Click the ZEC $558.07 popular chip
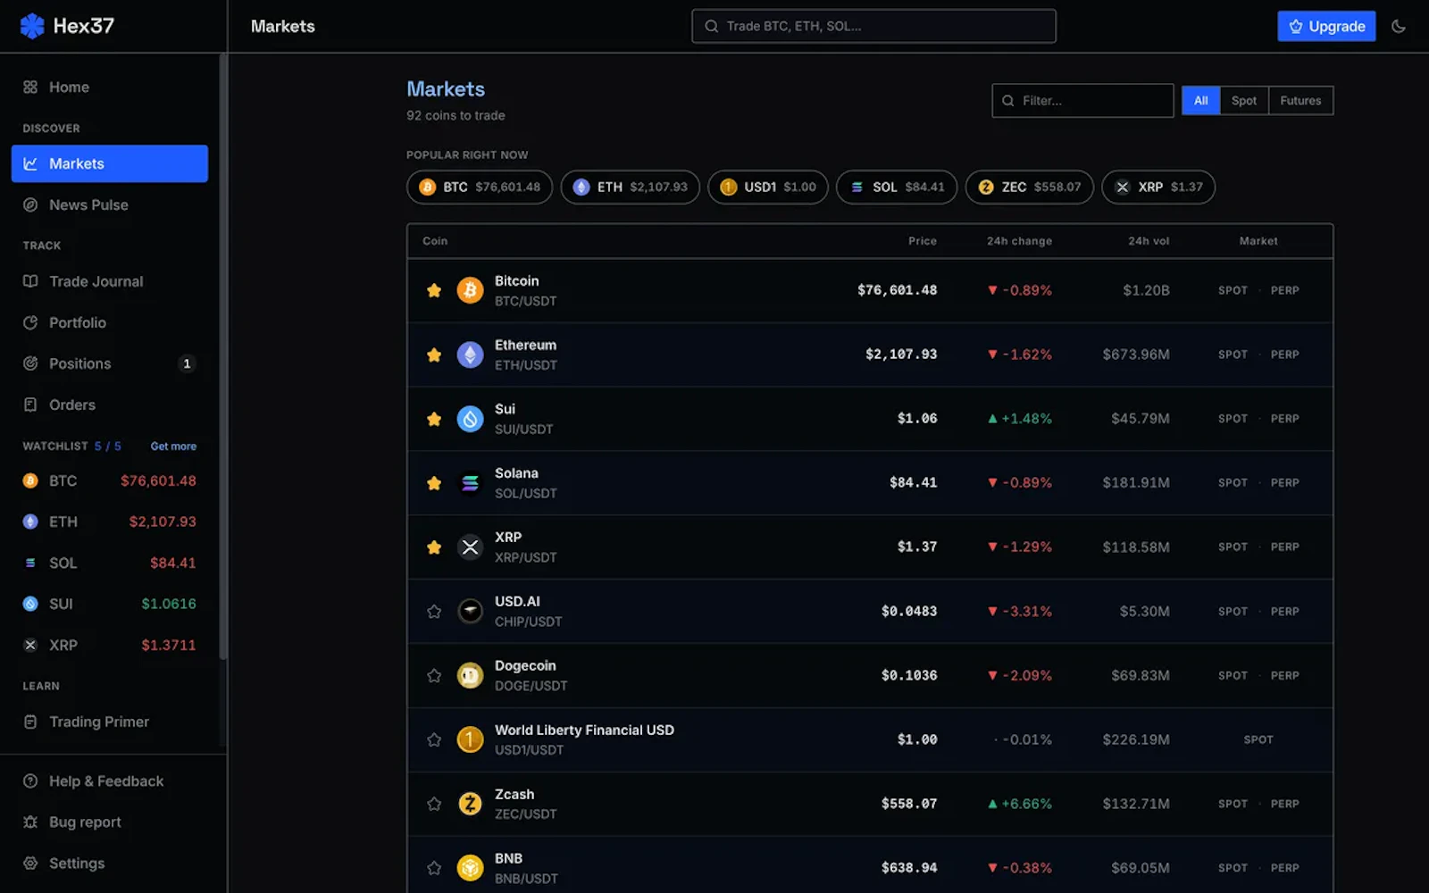Screen dimensions: 1429x893 coord(1030,187)
